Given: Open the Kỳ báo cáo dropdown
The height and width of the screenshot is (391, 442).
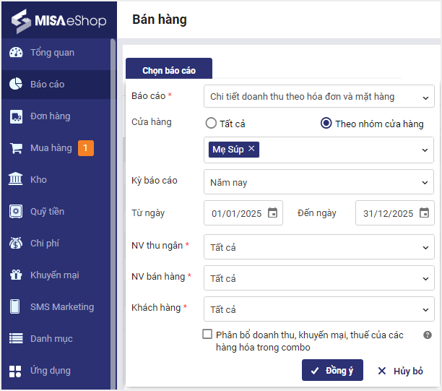Looking at the screenshot, I should point(318,182).
